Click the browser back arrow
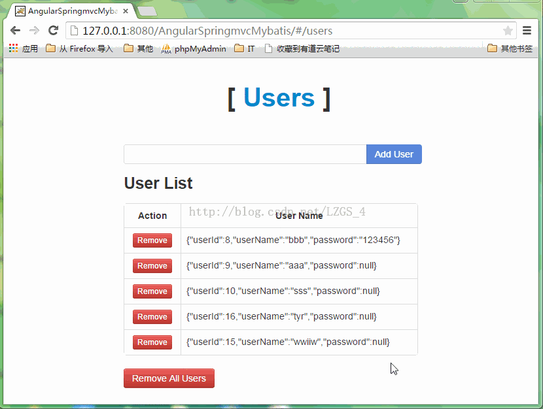The width and height of the screenshot is (543, 409). click(x=15, y=31)
